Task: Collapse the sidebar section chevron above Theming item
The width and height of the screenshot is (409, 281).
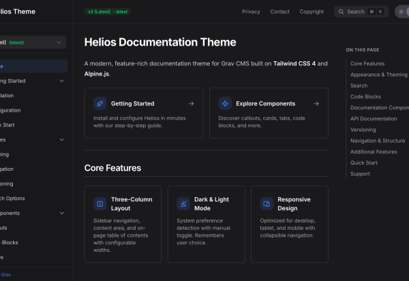Action: point(62,140)
